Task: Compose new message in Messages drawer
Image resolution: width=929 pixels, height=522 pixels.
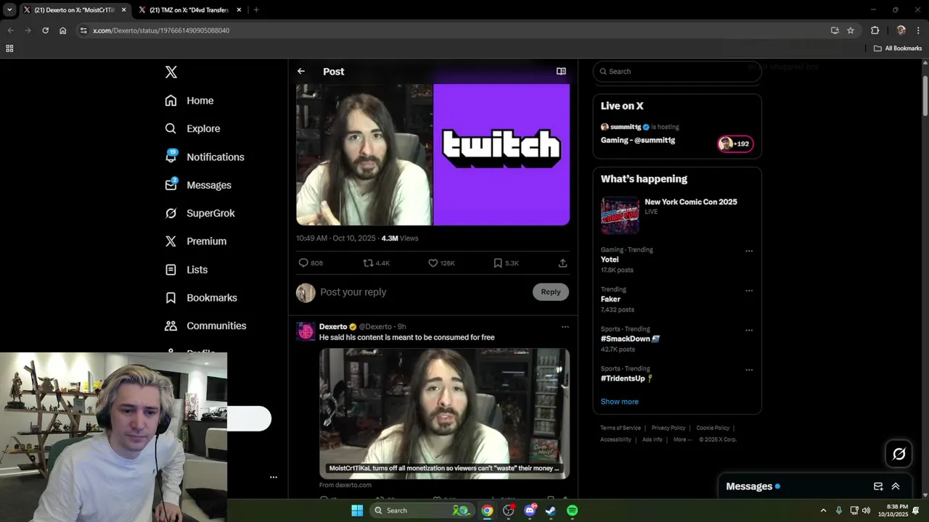Action: coord(878,486)
